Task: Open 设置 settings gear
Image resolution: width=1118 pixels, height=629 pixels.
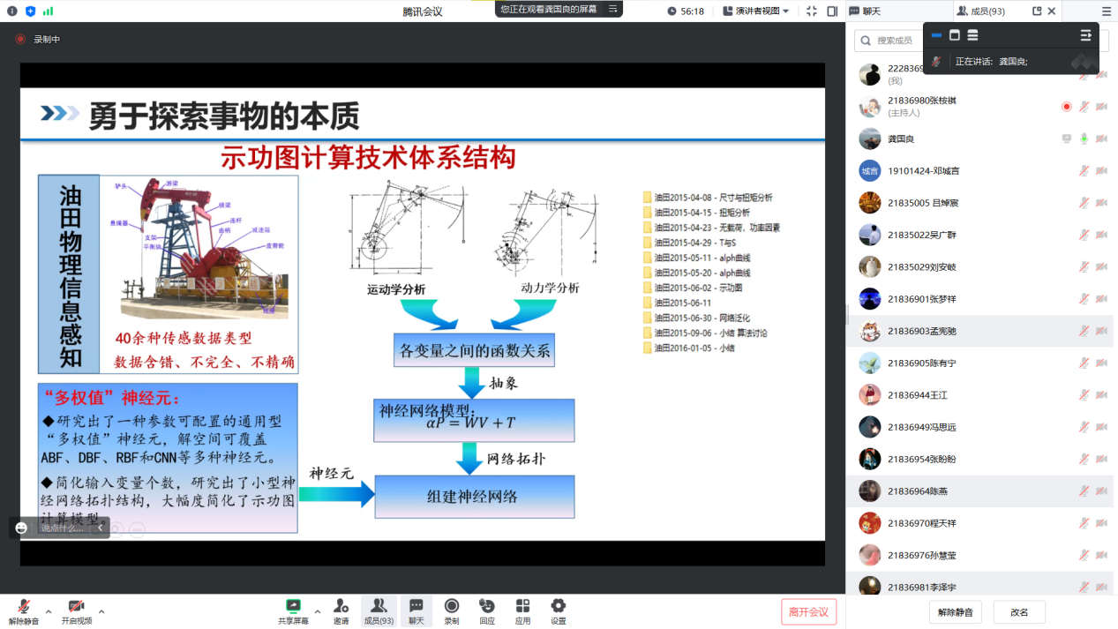Action: pos(558,610)
